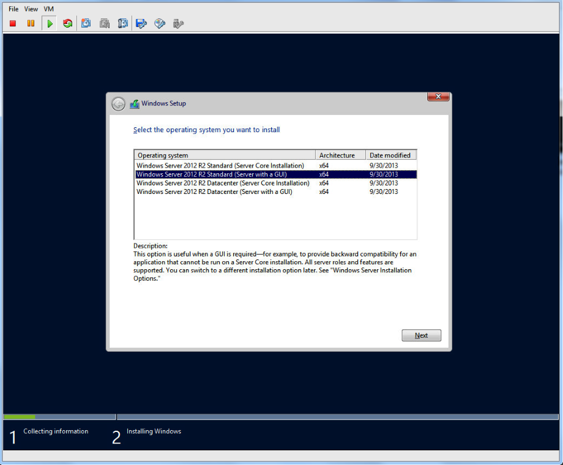Select Windows Server 2012 R2 Datacenter Server Core

pos(223,183)
